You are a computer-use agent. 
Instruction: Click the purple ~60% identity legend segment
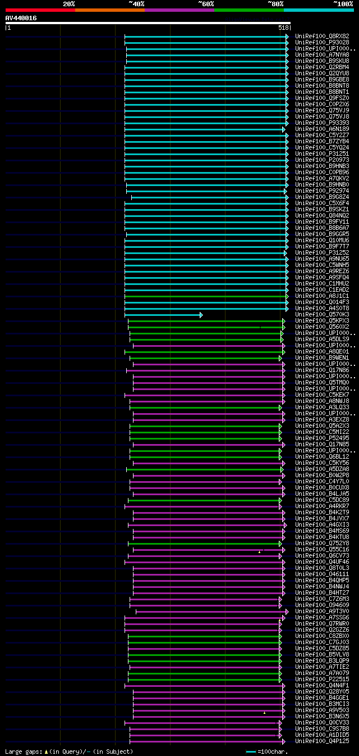179,10
